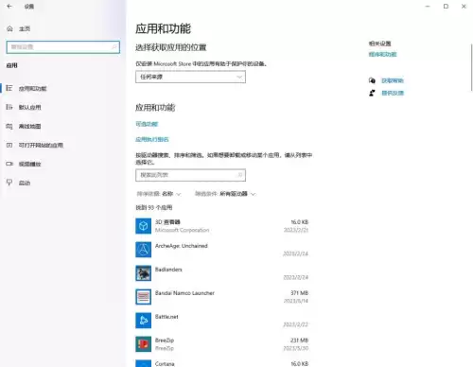Image resolution: width=473 pixels, height=367 pixels.
Task: Click the 获取帮助 chat bubble icon
Action: (x=372, y=80)
